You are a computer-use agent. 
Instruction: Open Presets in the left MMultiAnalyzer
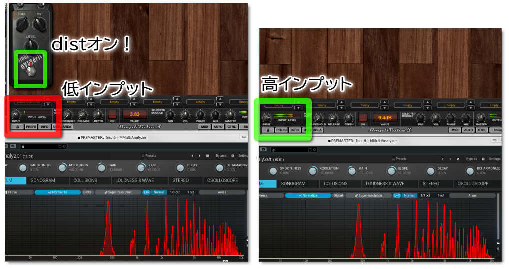(x=149, y=156)
